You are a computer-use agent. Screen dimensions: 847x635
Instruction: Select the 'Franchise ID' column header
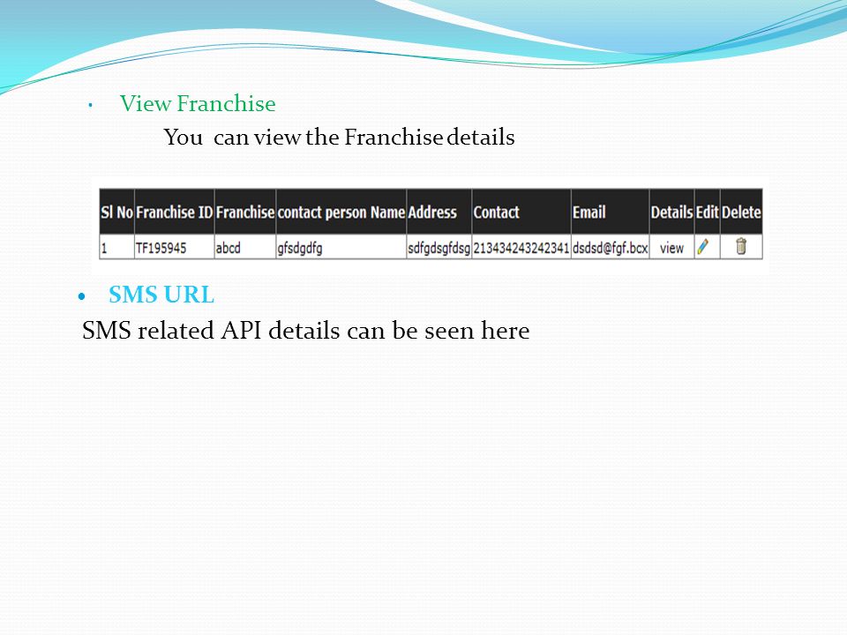(x=175, y=213)
